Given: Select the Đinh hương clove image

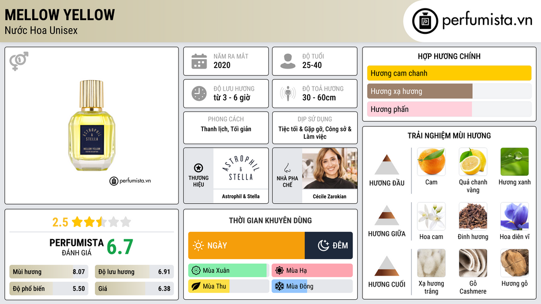Looking at the screenshot, I should (x=473, y=216).
